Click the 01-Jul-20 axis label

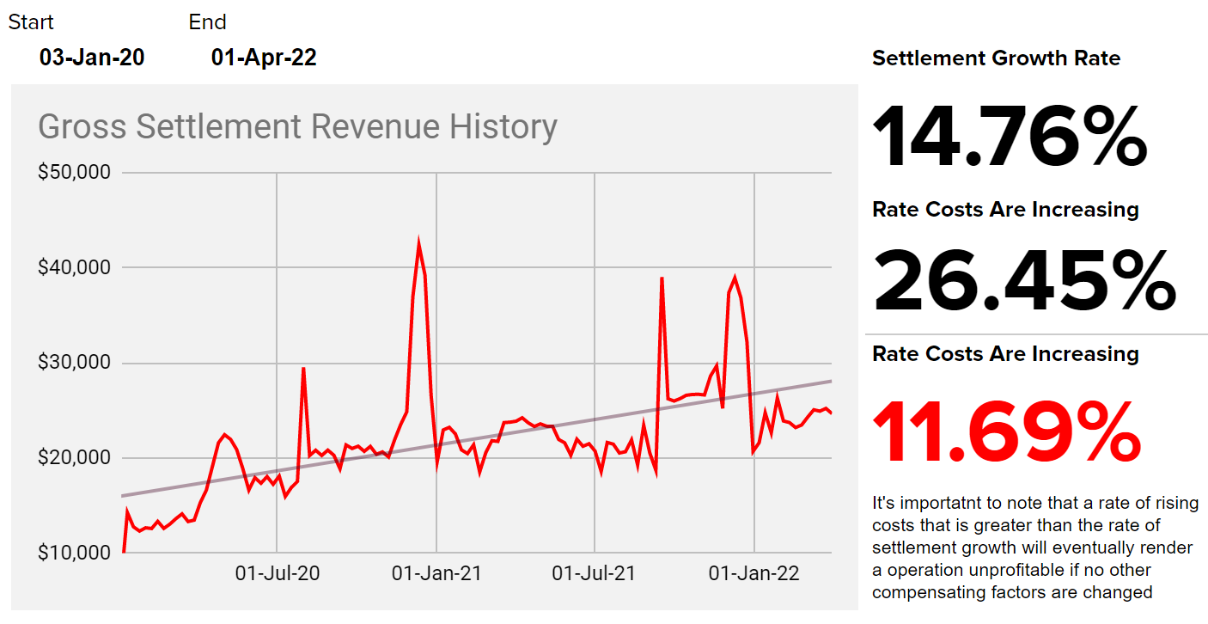[278, 573]
